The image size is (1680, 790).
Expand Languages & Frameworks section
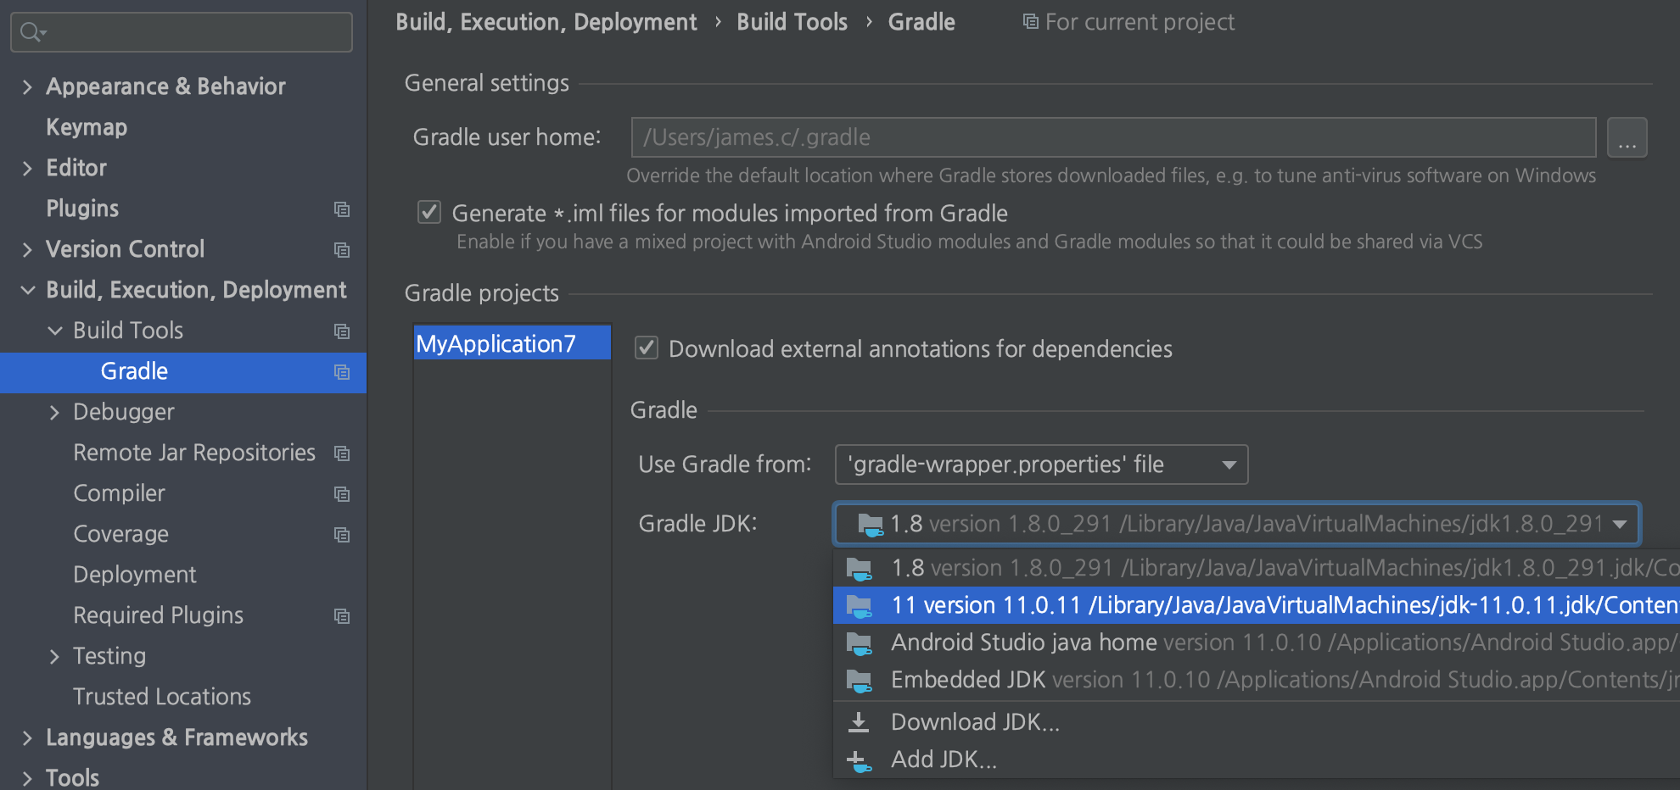click(x=27, y=737)
